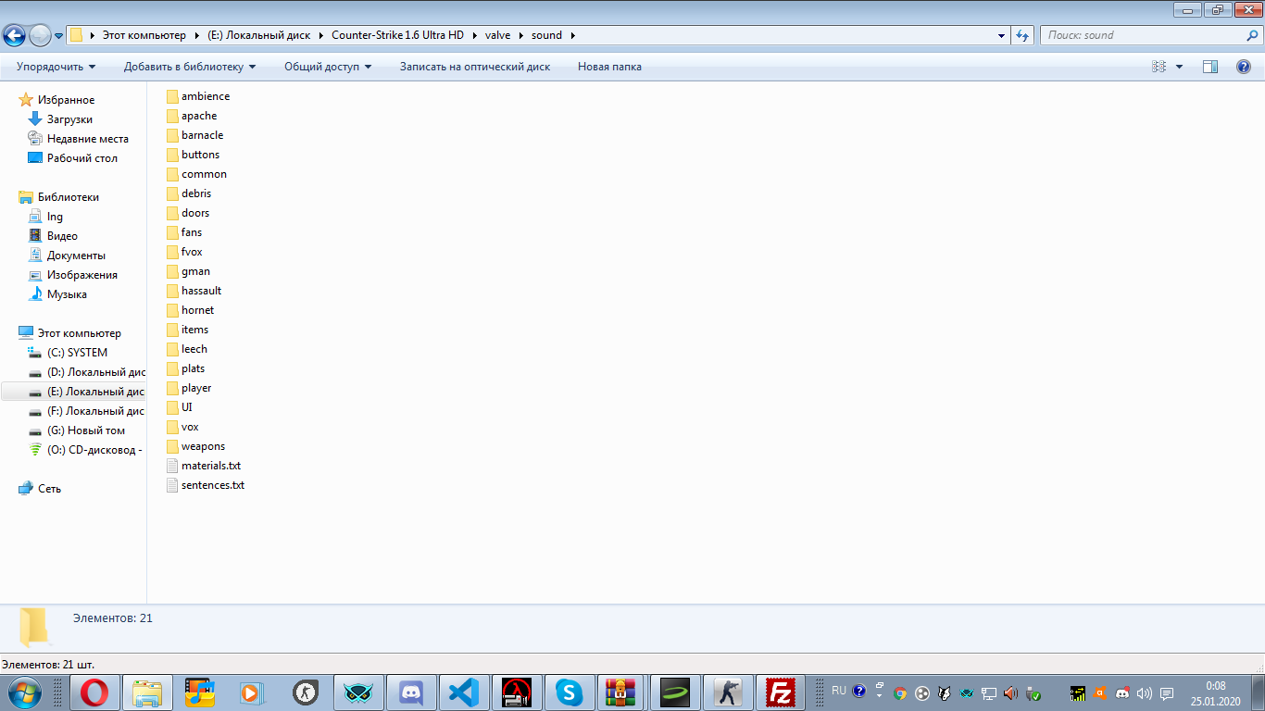Open the Изображения library
The height and width of the screenshot is (711, 1265).
pos(82,275)
